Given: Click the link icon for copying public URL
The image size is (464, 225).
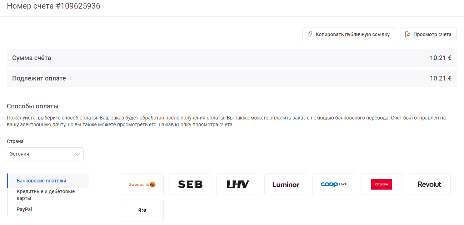Looking at the screenshot, I should click(310, 35).
